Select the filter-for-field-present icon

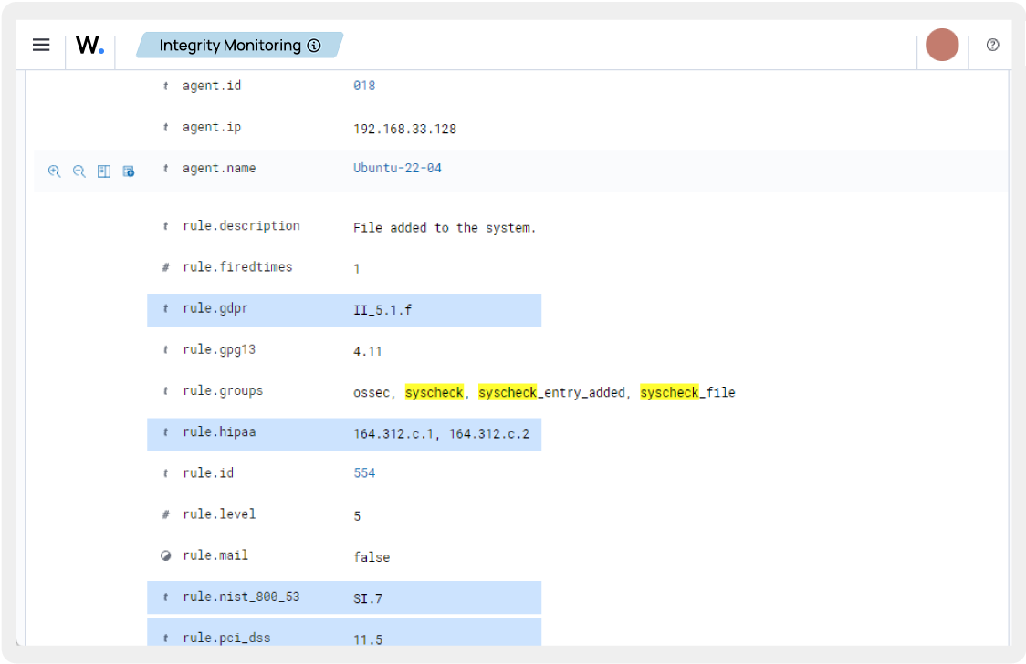click(x=128, y=171)
